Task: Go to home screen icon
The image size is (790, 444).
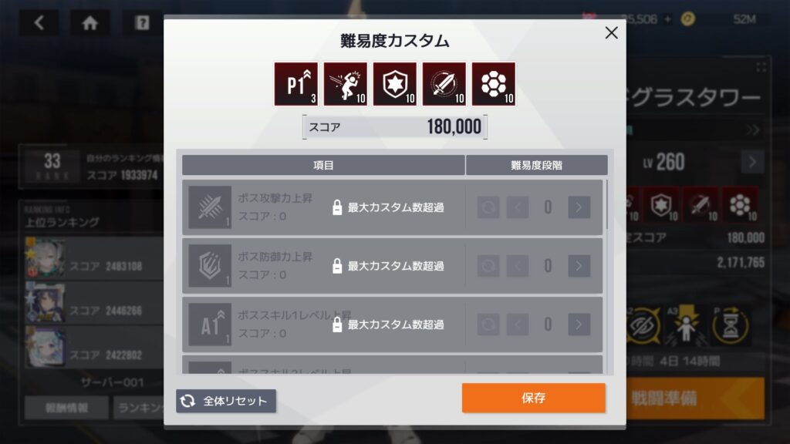Action: click(89, 22)
